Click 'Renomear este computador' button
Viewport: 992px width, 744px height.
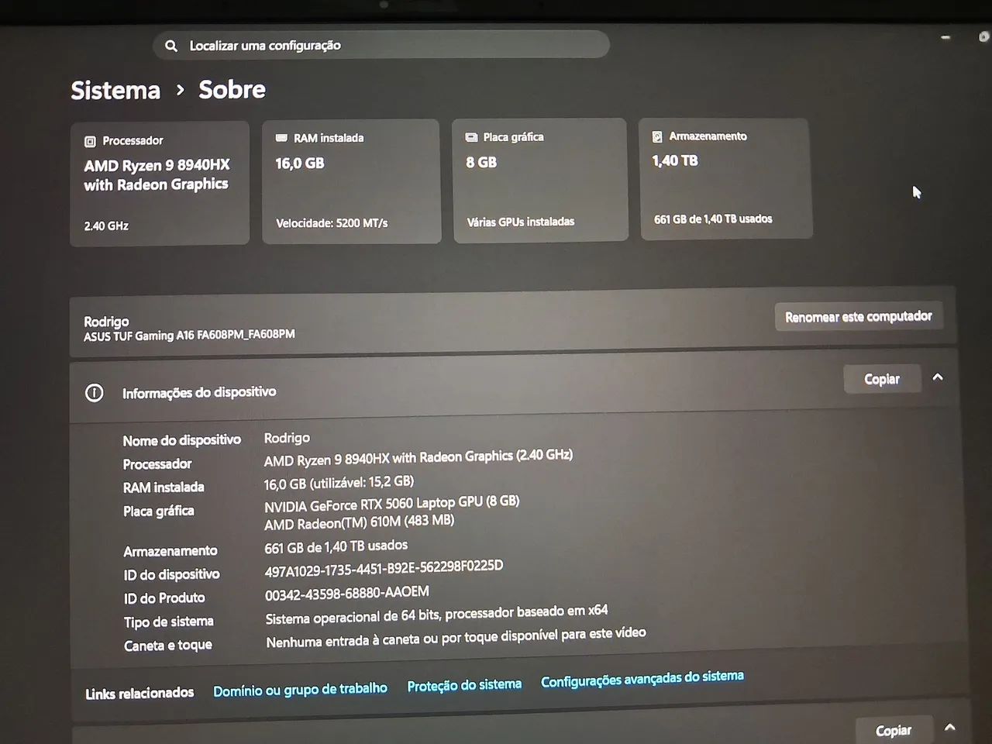click(x=858, y=316)
